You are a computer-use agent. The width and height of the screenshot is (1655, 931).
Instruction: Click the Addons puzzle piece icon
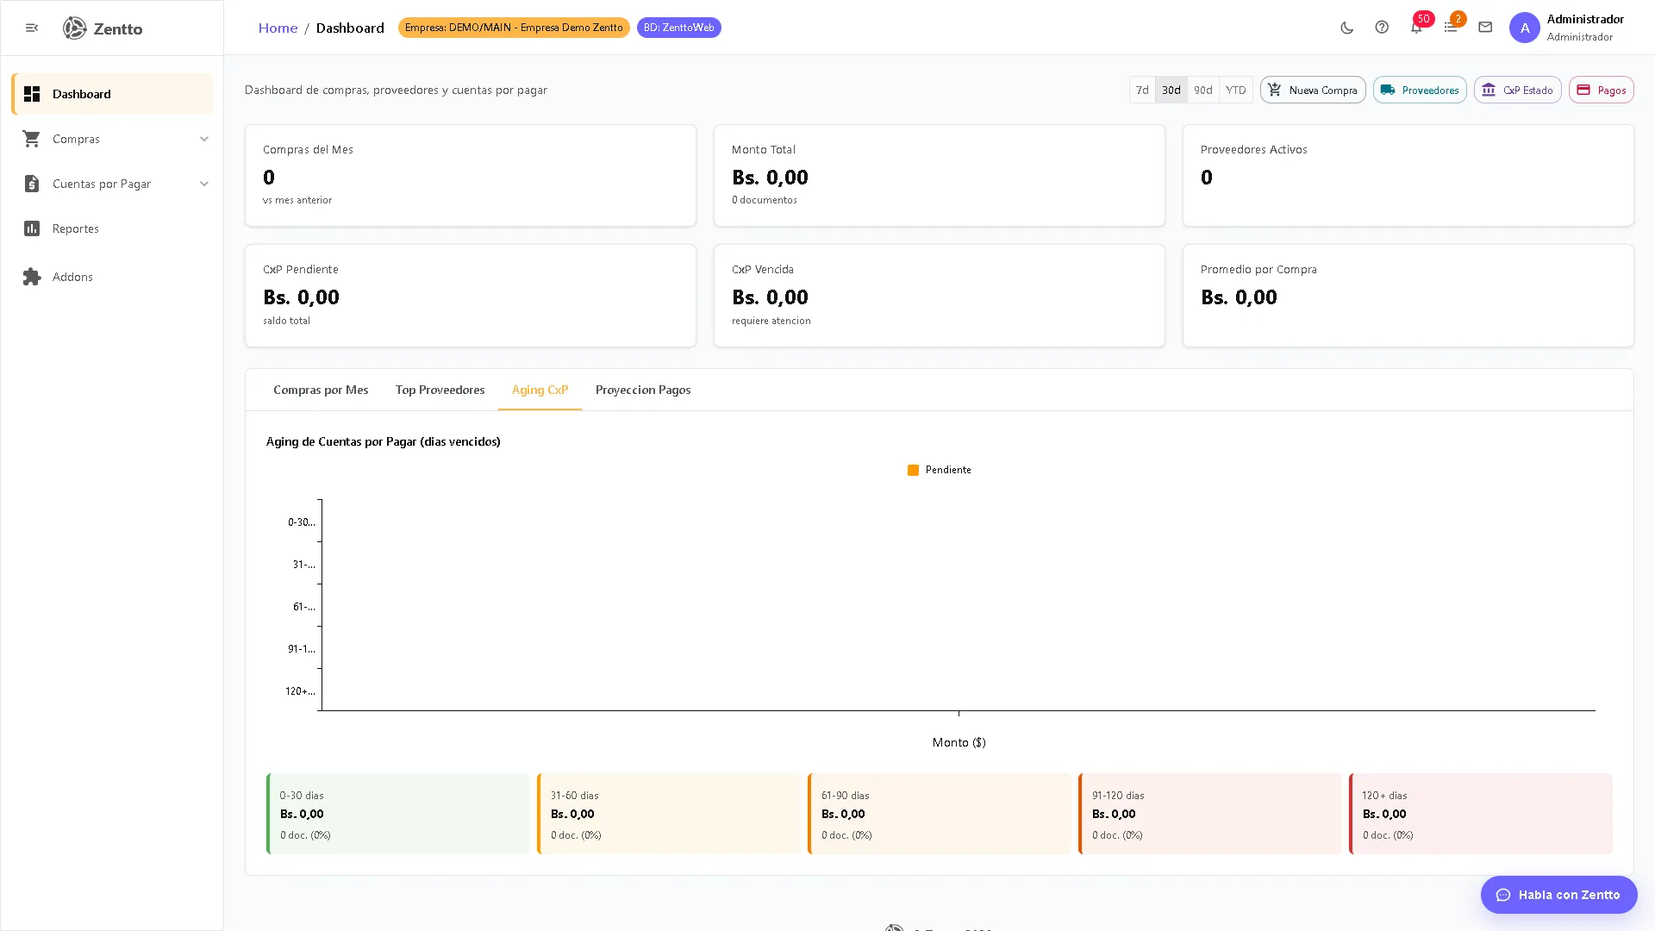tap(32, 277)
